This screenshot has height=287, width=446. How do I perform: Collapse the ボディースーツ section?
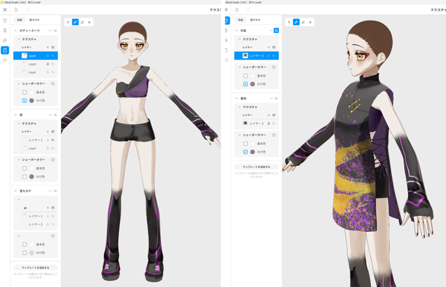pyautogui.click(x=16, y=31)
